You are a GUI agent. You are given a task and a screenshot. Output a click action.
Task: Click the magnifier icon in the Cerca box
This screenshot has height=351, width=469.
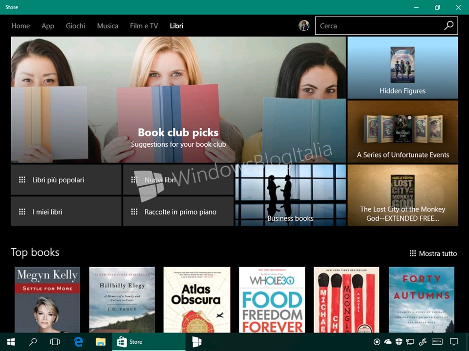(x=448, y=26)
